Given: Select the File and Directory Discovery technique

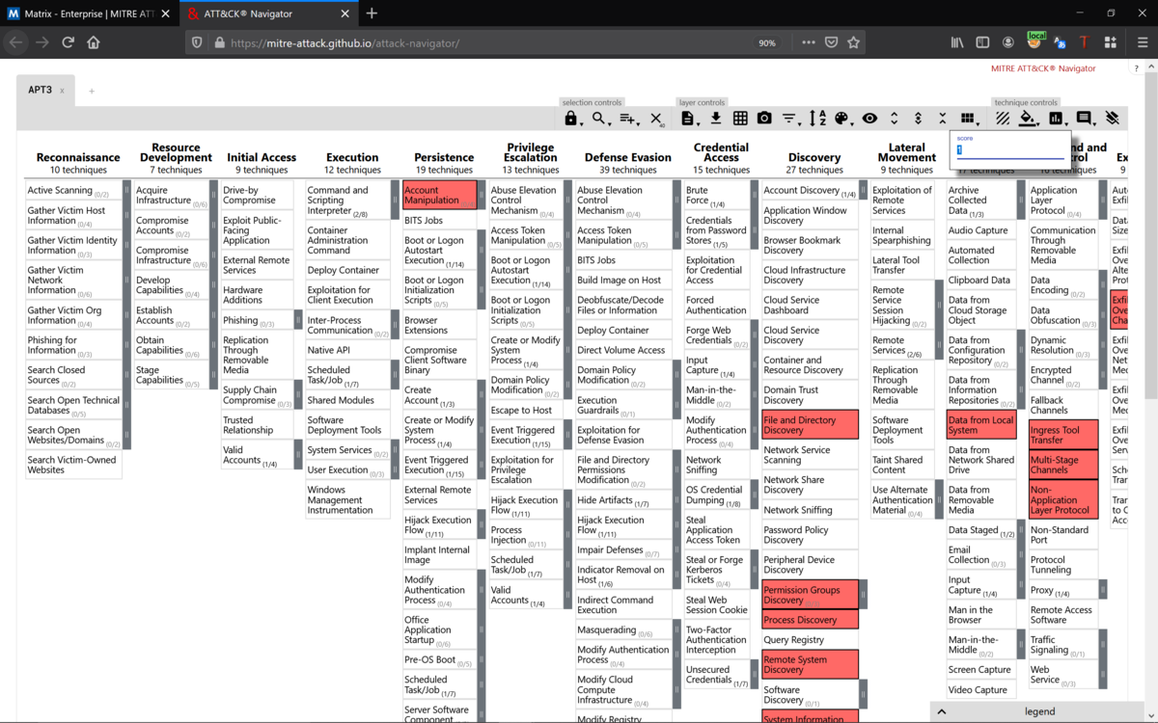Looking at the screenshot, I should click(x=810, y=425).
